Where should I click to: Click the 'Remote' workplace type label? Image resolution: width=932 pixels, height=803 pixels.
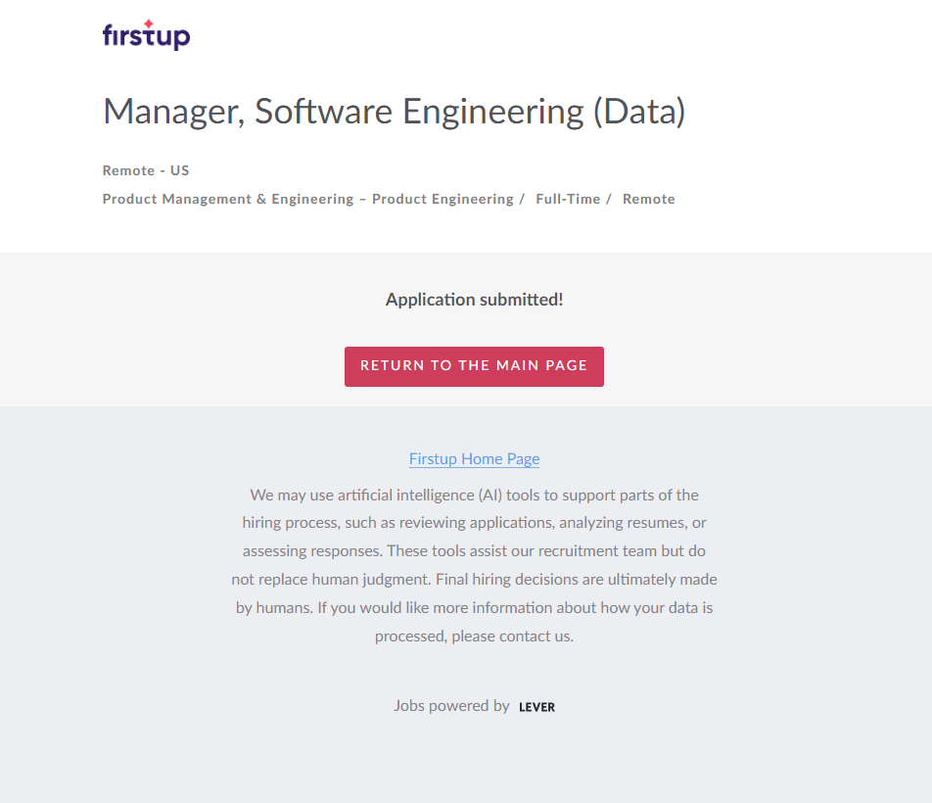click(x=648, y=199)
